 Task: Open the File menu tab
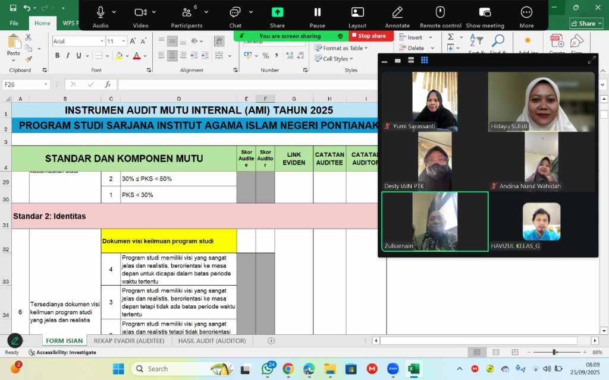14,23
